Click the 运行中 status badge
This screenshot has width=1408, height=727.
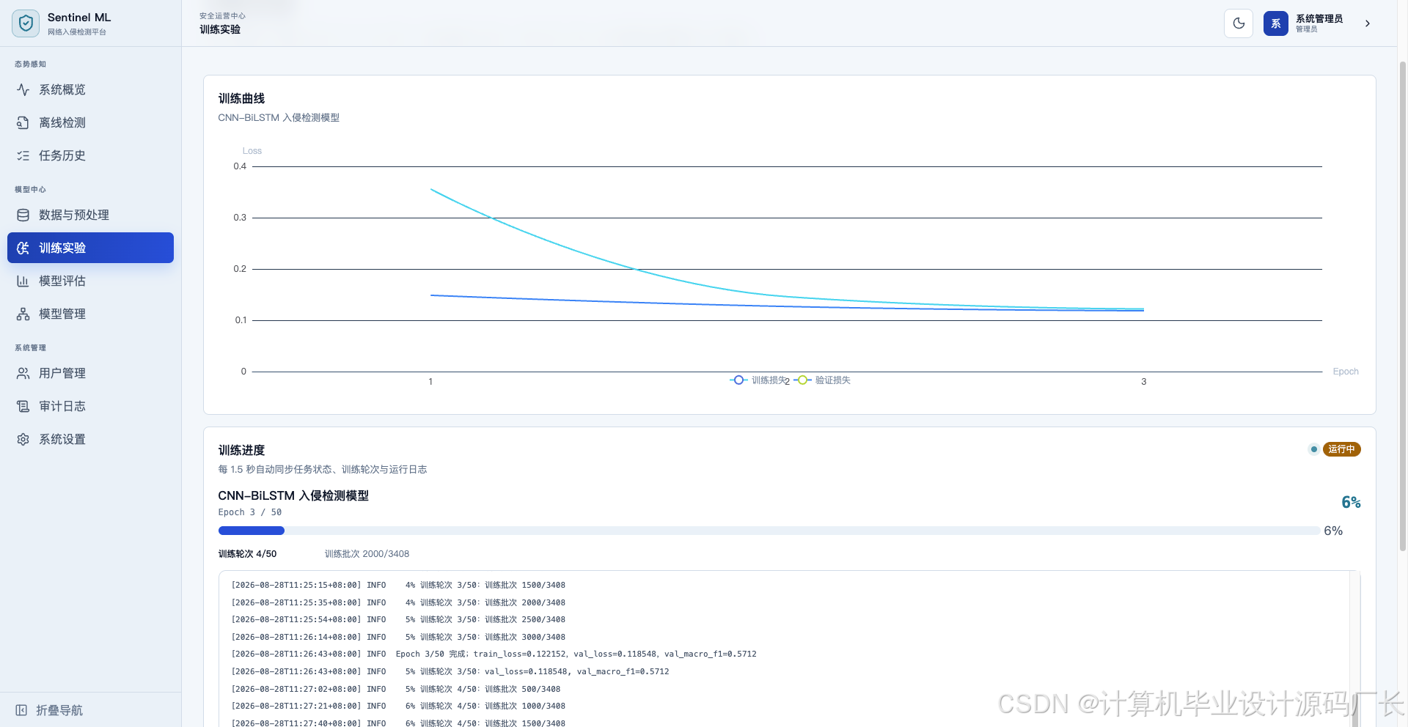coord(1341,449)
